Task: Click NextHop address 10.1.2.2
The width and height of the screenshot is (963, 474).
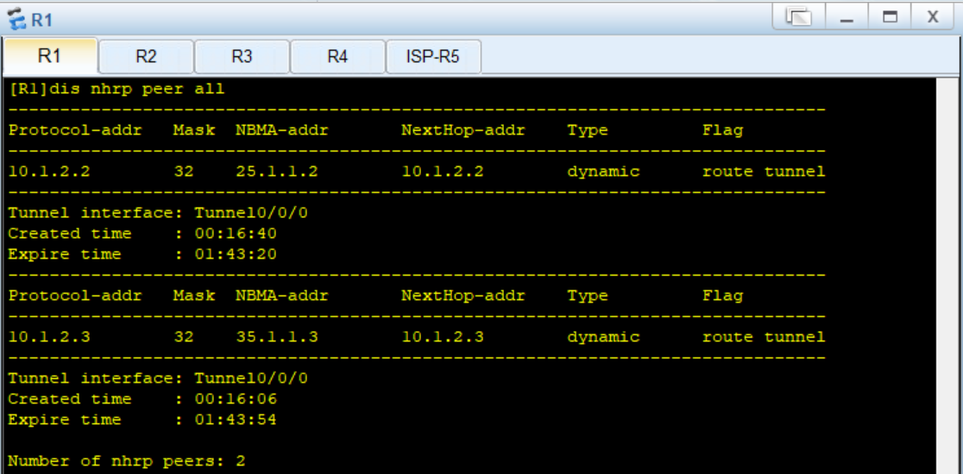Action: pos(442,172)
